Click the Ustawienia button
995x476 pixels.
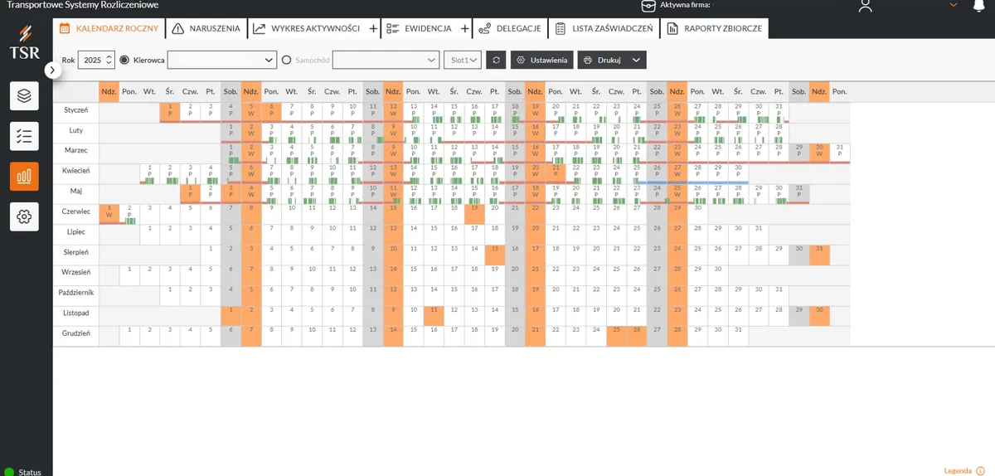[x=541, y=60]
